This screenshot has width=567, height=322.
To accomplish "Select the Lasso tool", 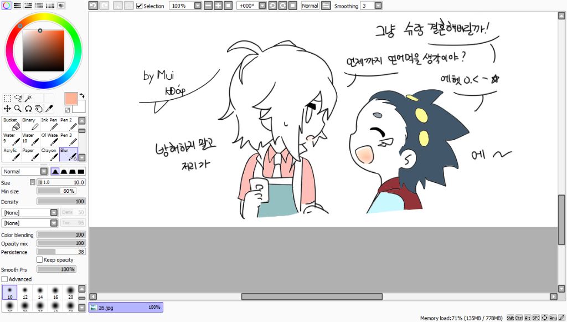I will click(x=18, y=98).
